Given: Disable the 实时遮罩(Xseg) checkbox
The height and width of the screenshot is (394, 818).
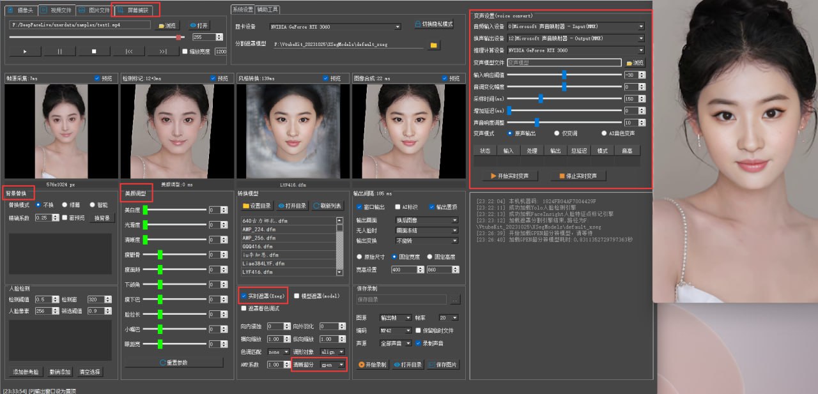Looking at the screenshot, I should point(244,296).
